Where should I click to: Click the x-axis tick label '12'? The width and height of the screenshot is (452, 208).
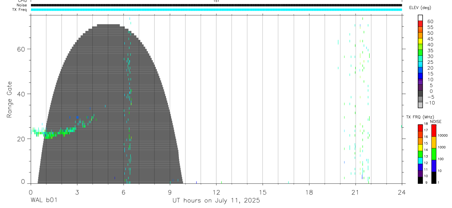216,192
